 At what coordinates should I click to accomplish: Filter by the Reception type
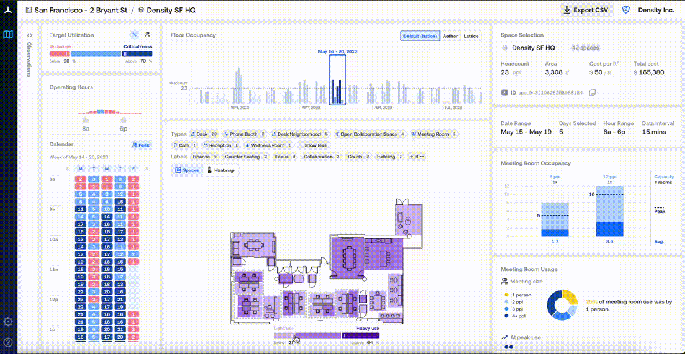point(222,145)
